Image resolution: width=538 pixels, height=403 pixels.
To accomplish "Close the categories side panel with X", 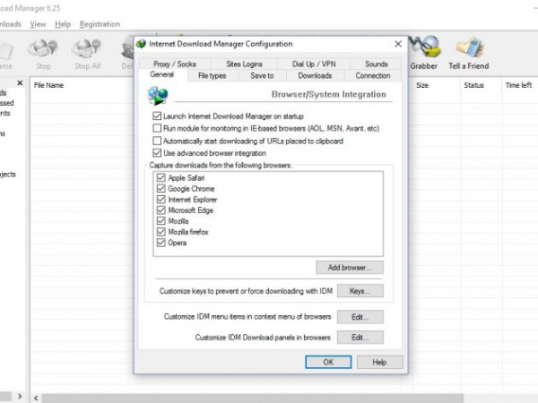I will (x=20, y=83).
